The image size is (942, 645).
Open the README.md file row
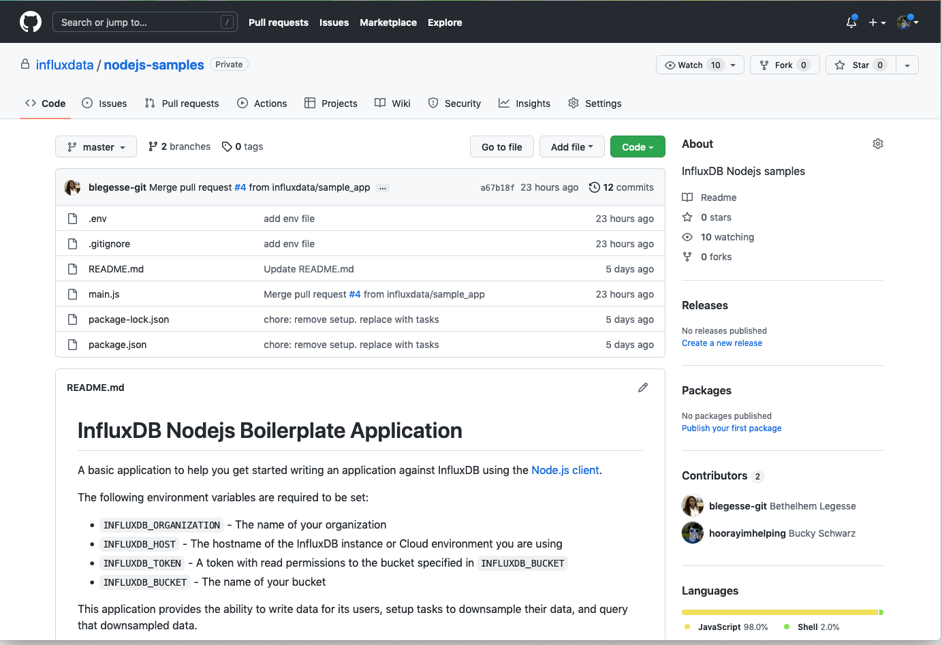pos(360,269)
